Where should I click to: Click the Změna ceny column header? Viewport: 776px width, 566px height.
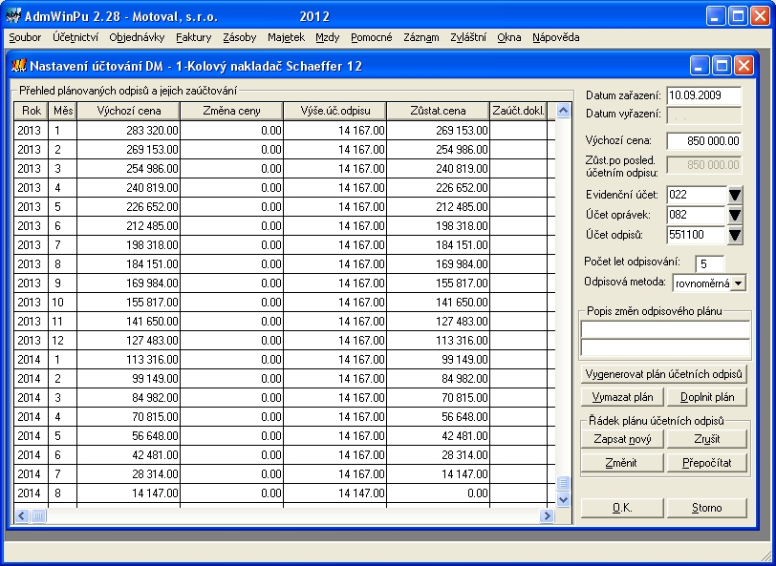pos(231,111)
